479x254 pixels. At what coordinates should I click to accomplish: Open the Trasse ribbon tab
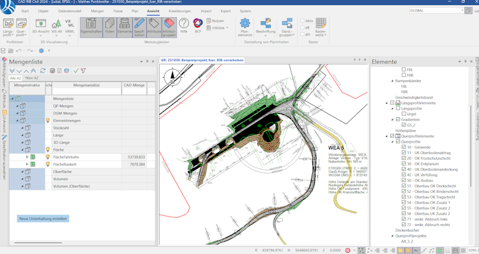coord(118,11)
